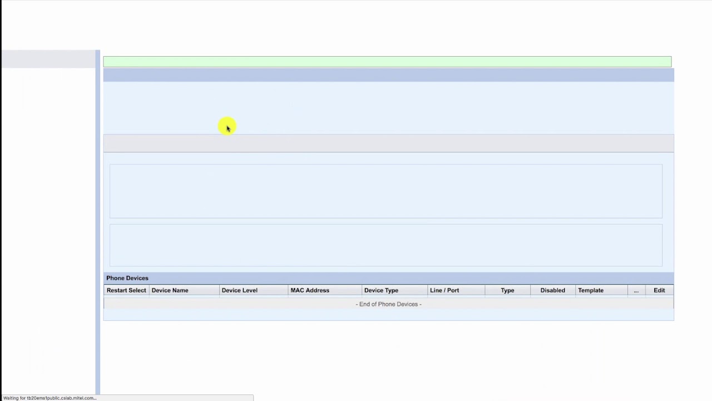The image size is (712, 401).
Task: Click the Phone Devices section title
Action: (x=127, y=278)
